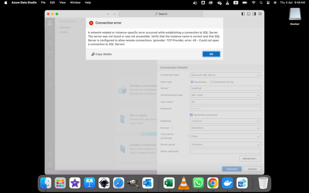Image resolution: width=309 pixels, height=193 pixels.
Task: Click the User name field
Action: [x=225, y=102]
